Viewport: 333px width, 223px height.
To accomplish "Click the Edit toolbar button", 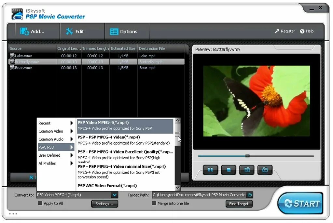I will click(82, 32).
